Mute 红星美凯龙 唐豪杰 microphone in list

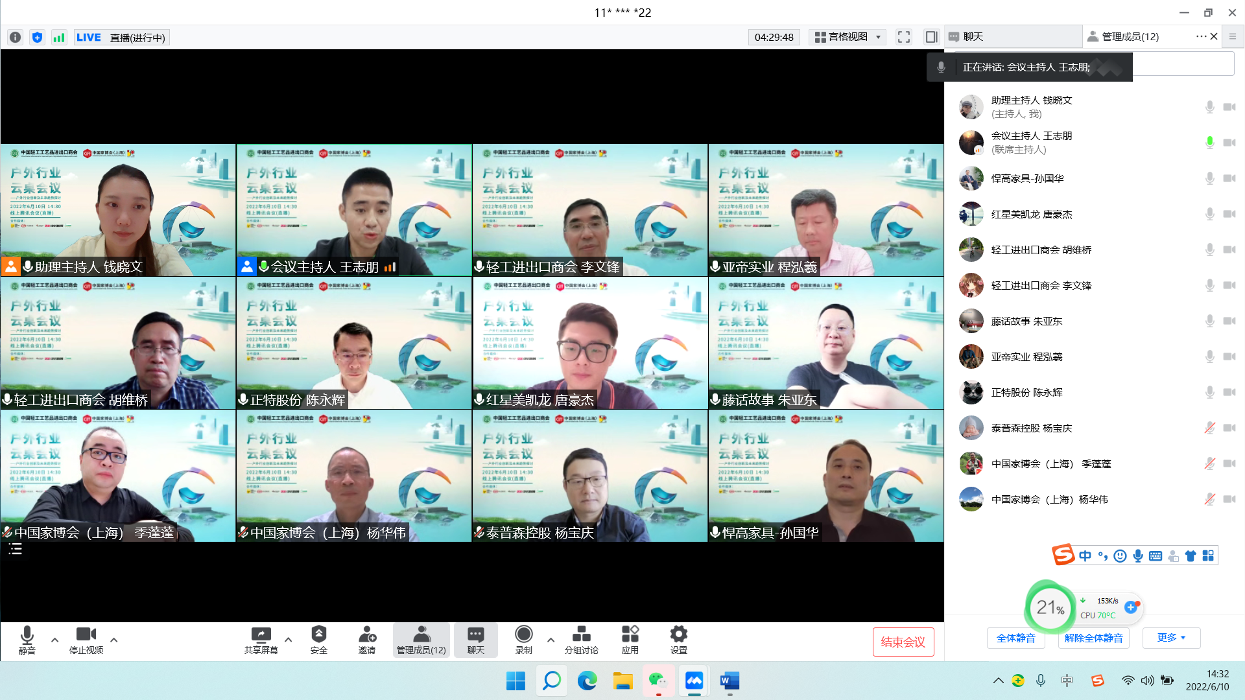(1209, 214)
